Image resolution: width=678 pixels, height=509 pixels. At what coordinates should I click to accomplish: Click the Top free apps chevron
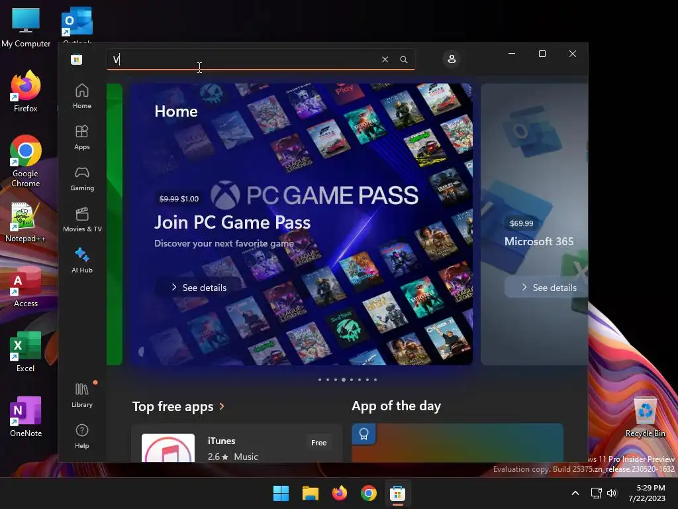pos(222,406)
